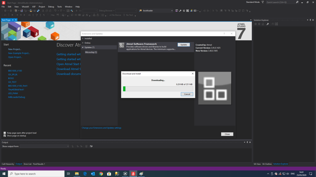The image size is (316, 177).
Task: Click the New Project toolbar icon
Action: click(16, 11)
